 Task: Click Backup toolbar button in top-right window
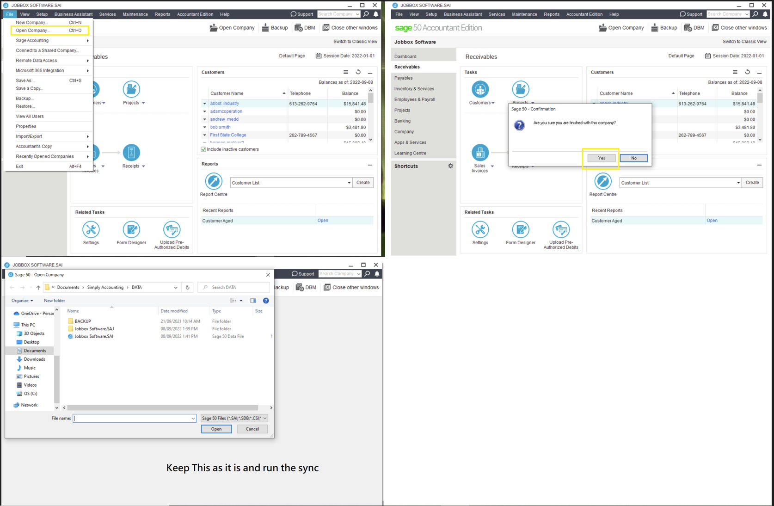(664, 28)
